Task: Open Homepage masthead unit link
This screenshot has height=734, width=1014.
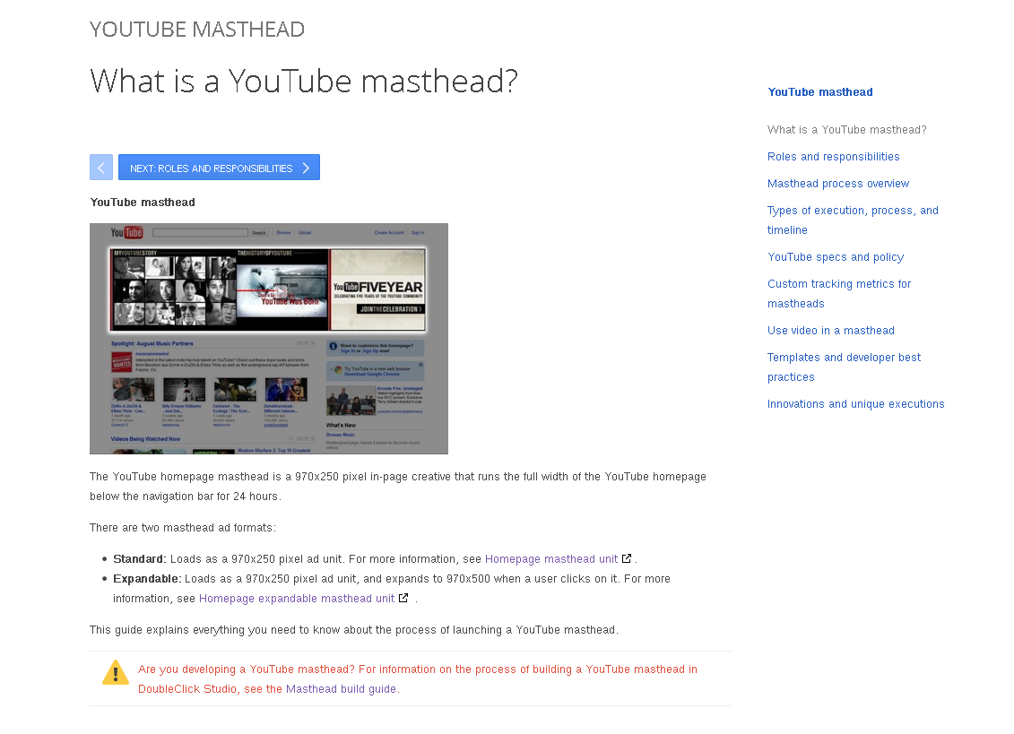Action: [551, 559]
